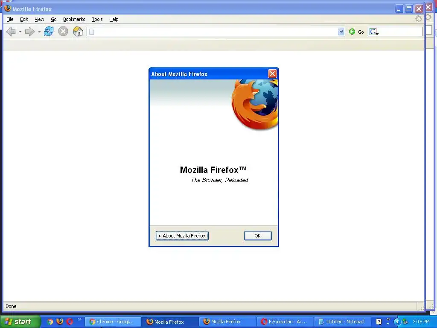This screenshot has height=328, width=437.
Task: Focus the URL address bar field
Action: 216,32
